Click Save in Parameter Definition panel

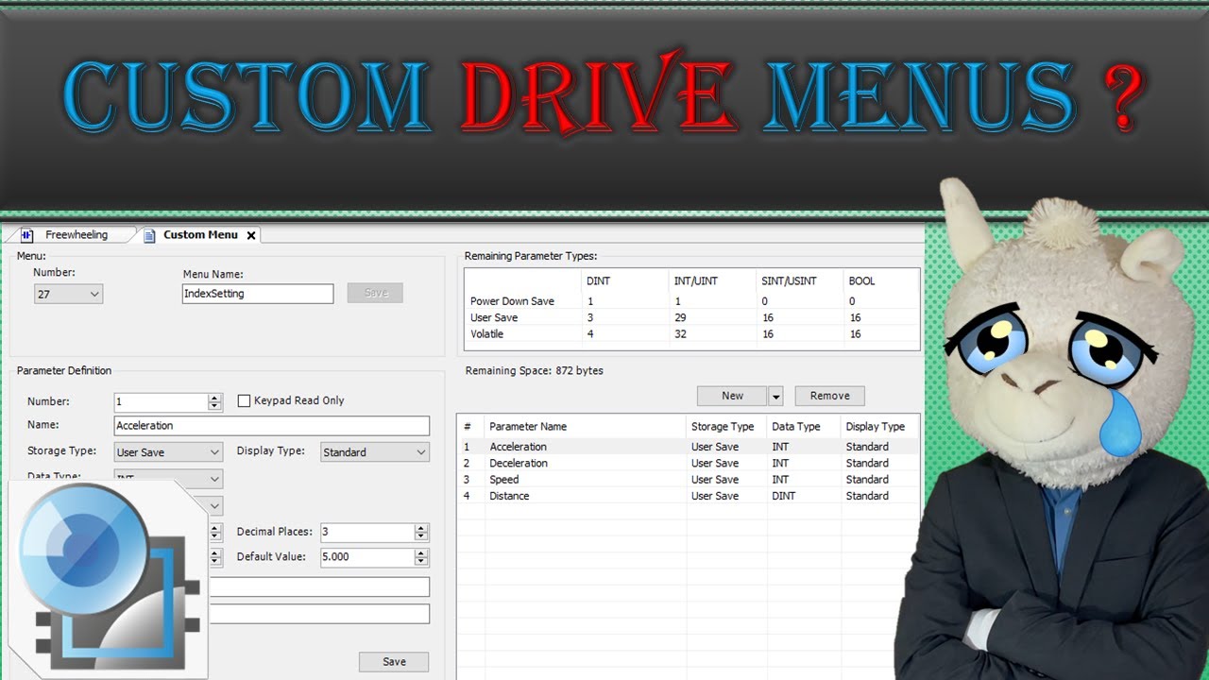(x=394, y=662)
